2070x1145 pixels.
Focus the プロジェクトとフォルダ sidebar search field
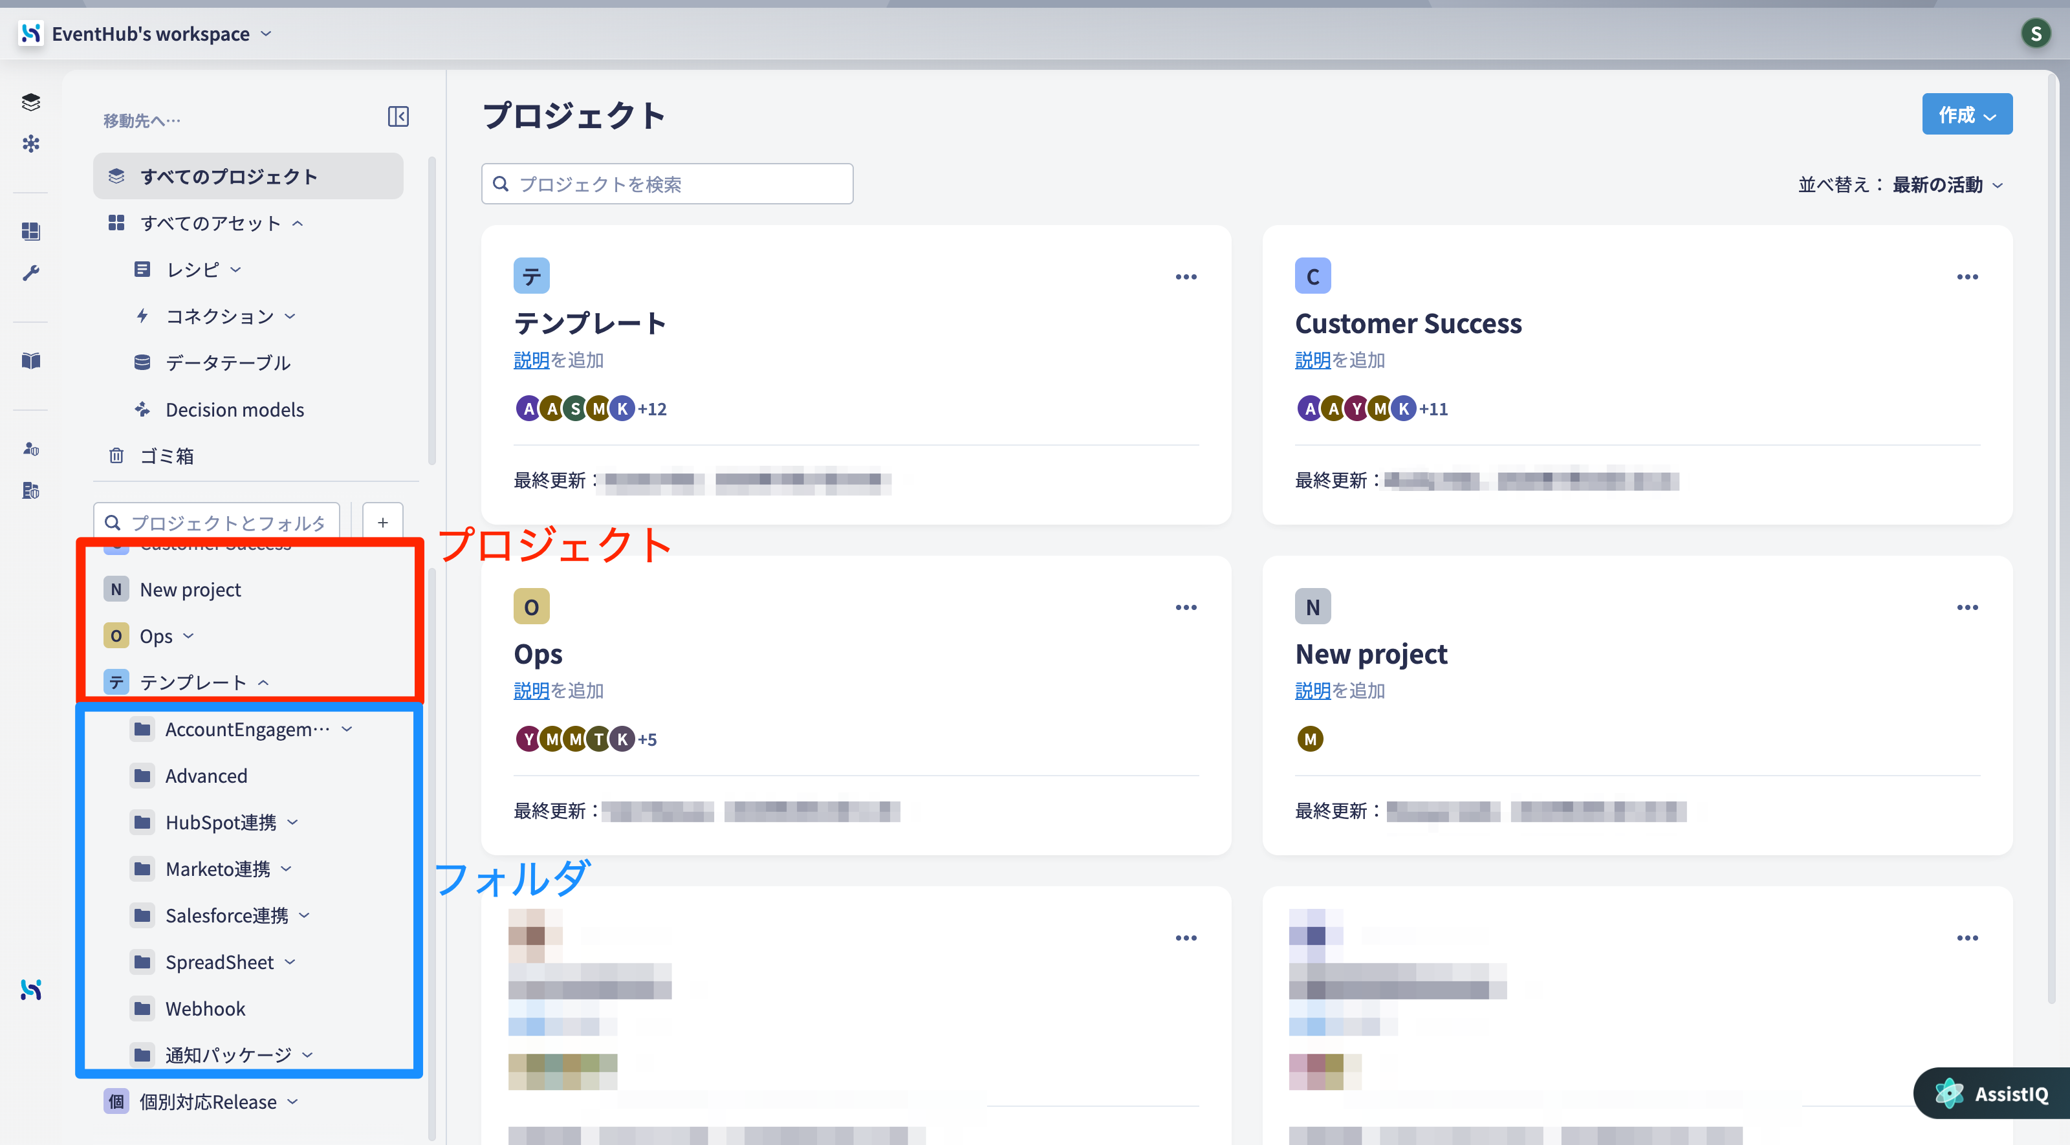tap(217, 522)
